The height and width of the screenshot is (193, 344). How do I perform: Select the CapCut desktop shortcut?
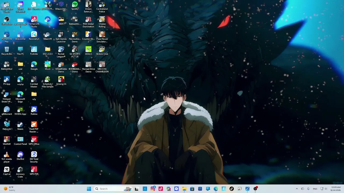7,171
